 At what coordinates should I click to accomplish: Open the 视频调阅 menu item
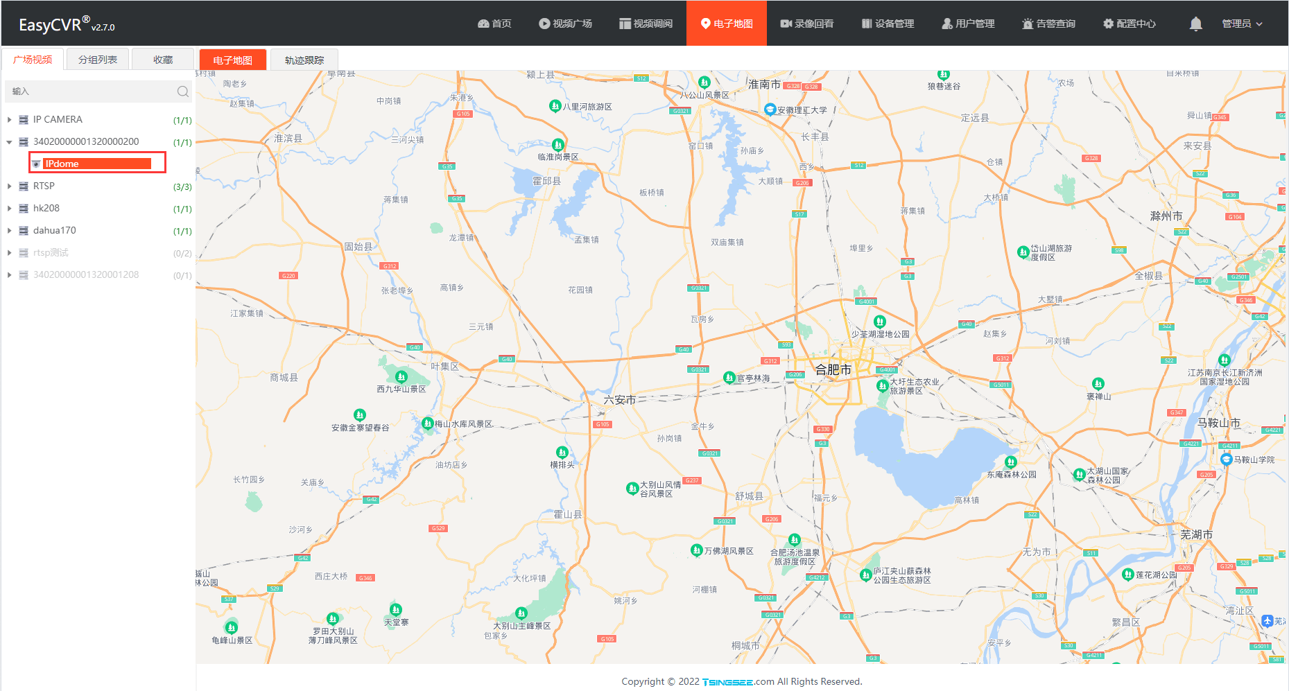(x=646, y=24)
